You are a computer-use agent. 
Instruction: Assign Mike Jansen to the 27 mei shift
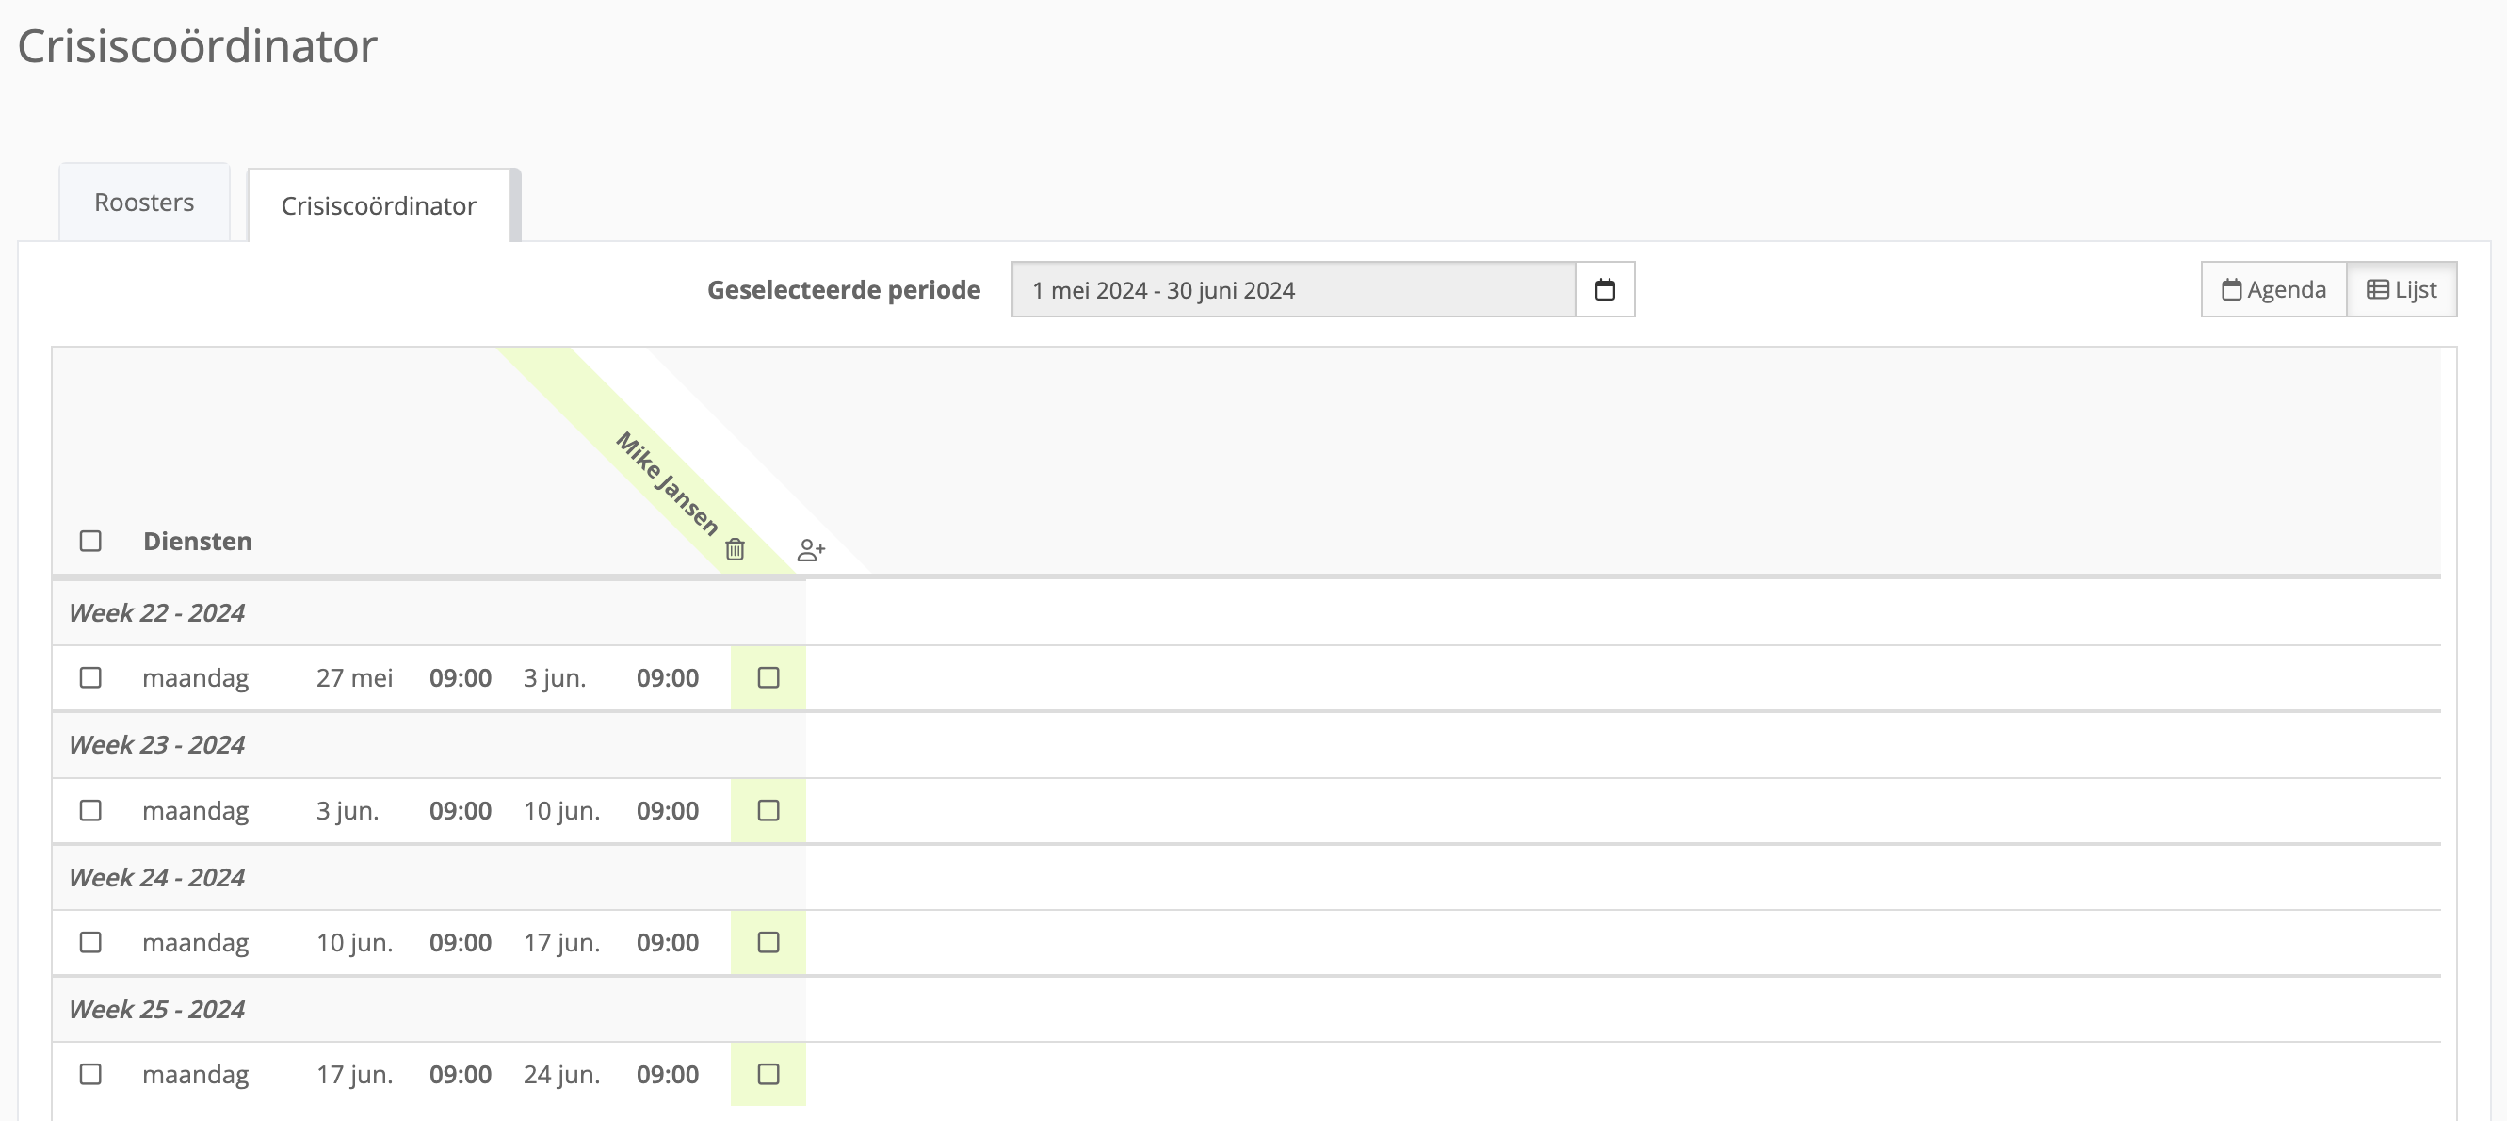(768, 677)
